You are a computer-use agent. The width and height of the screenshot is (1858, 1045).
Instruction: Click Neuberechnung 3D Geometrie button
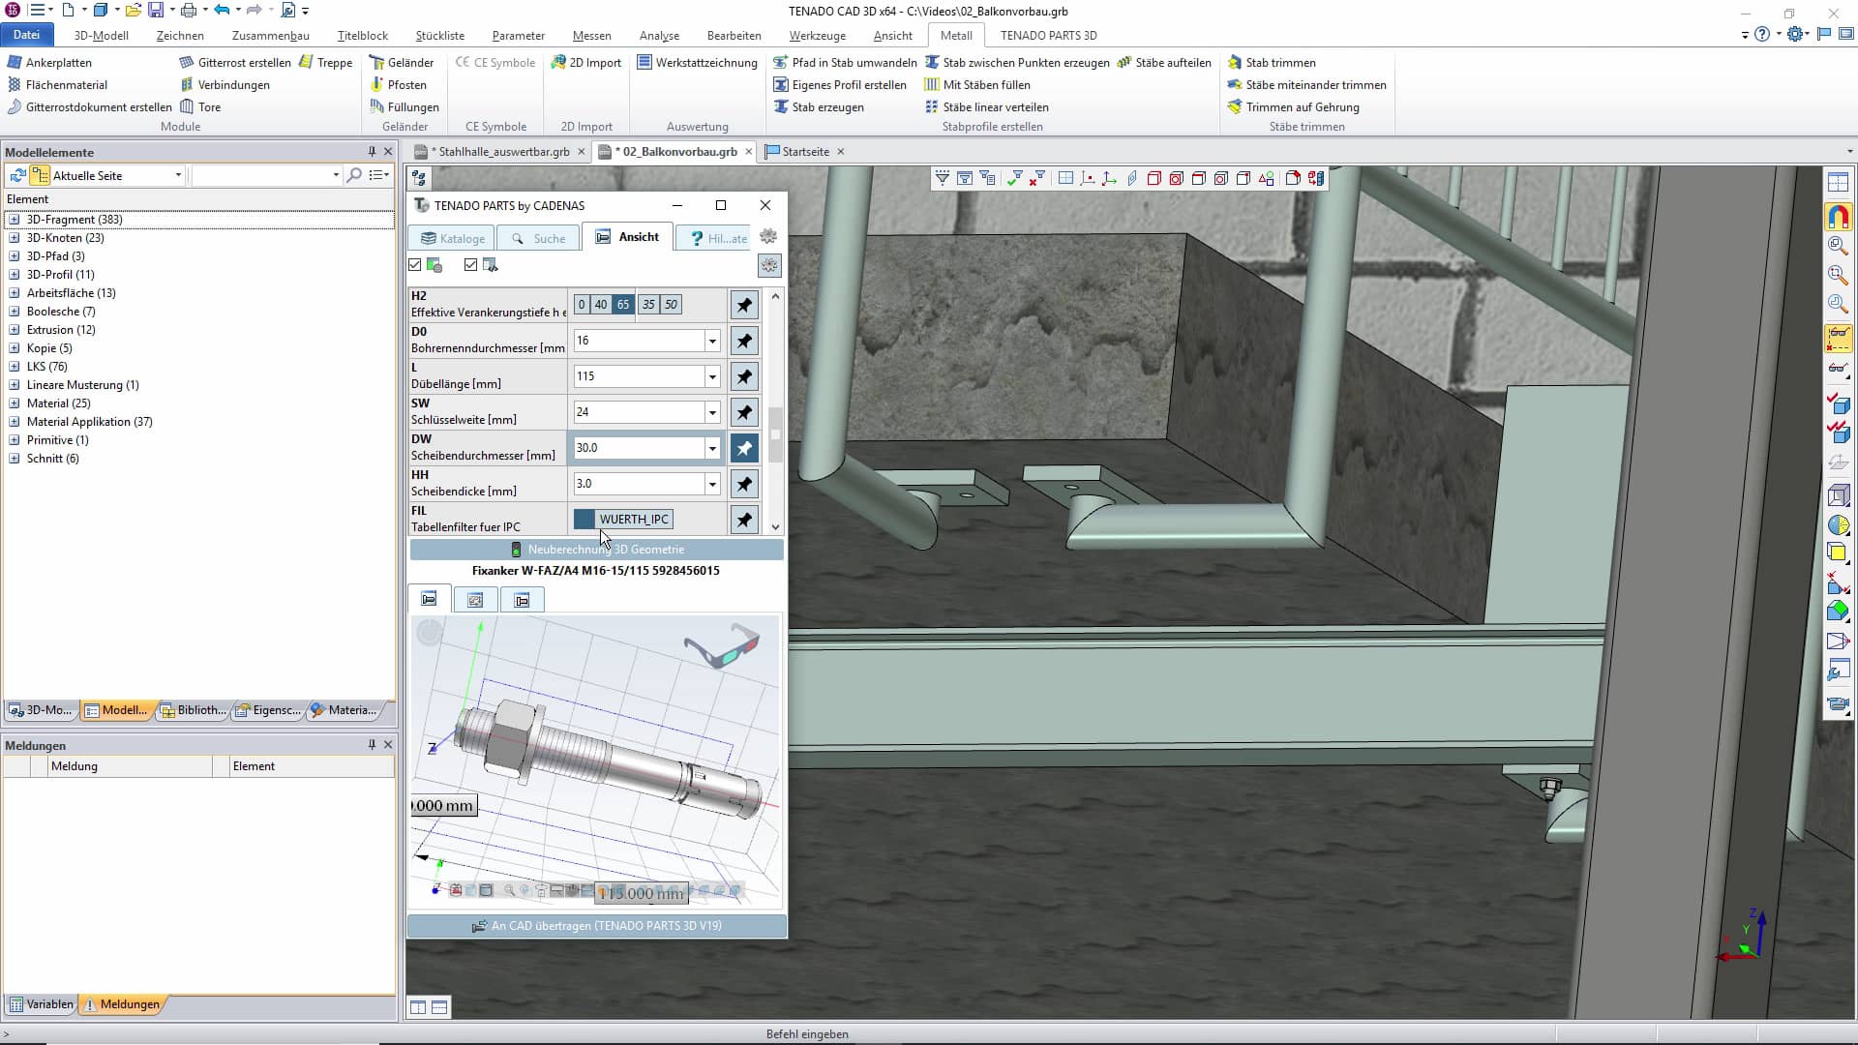click(597, 550)
